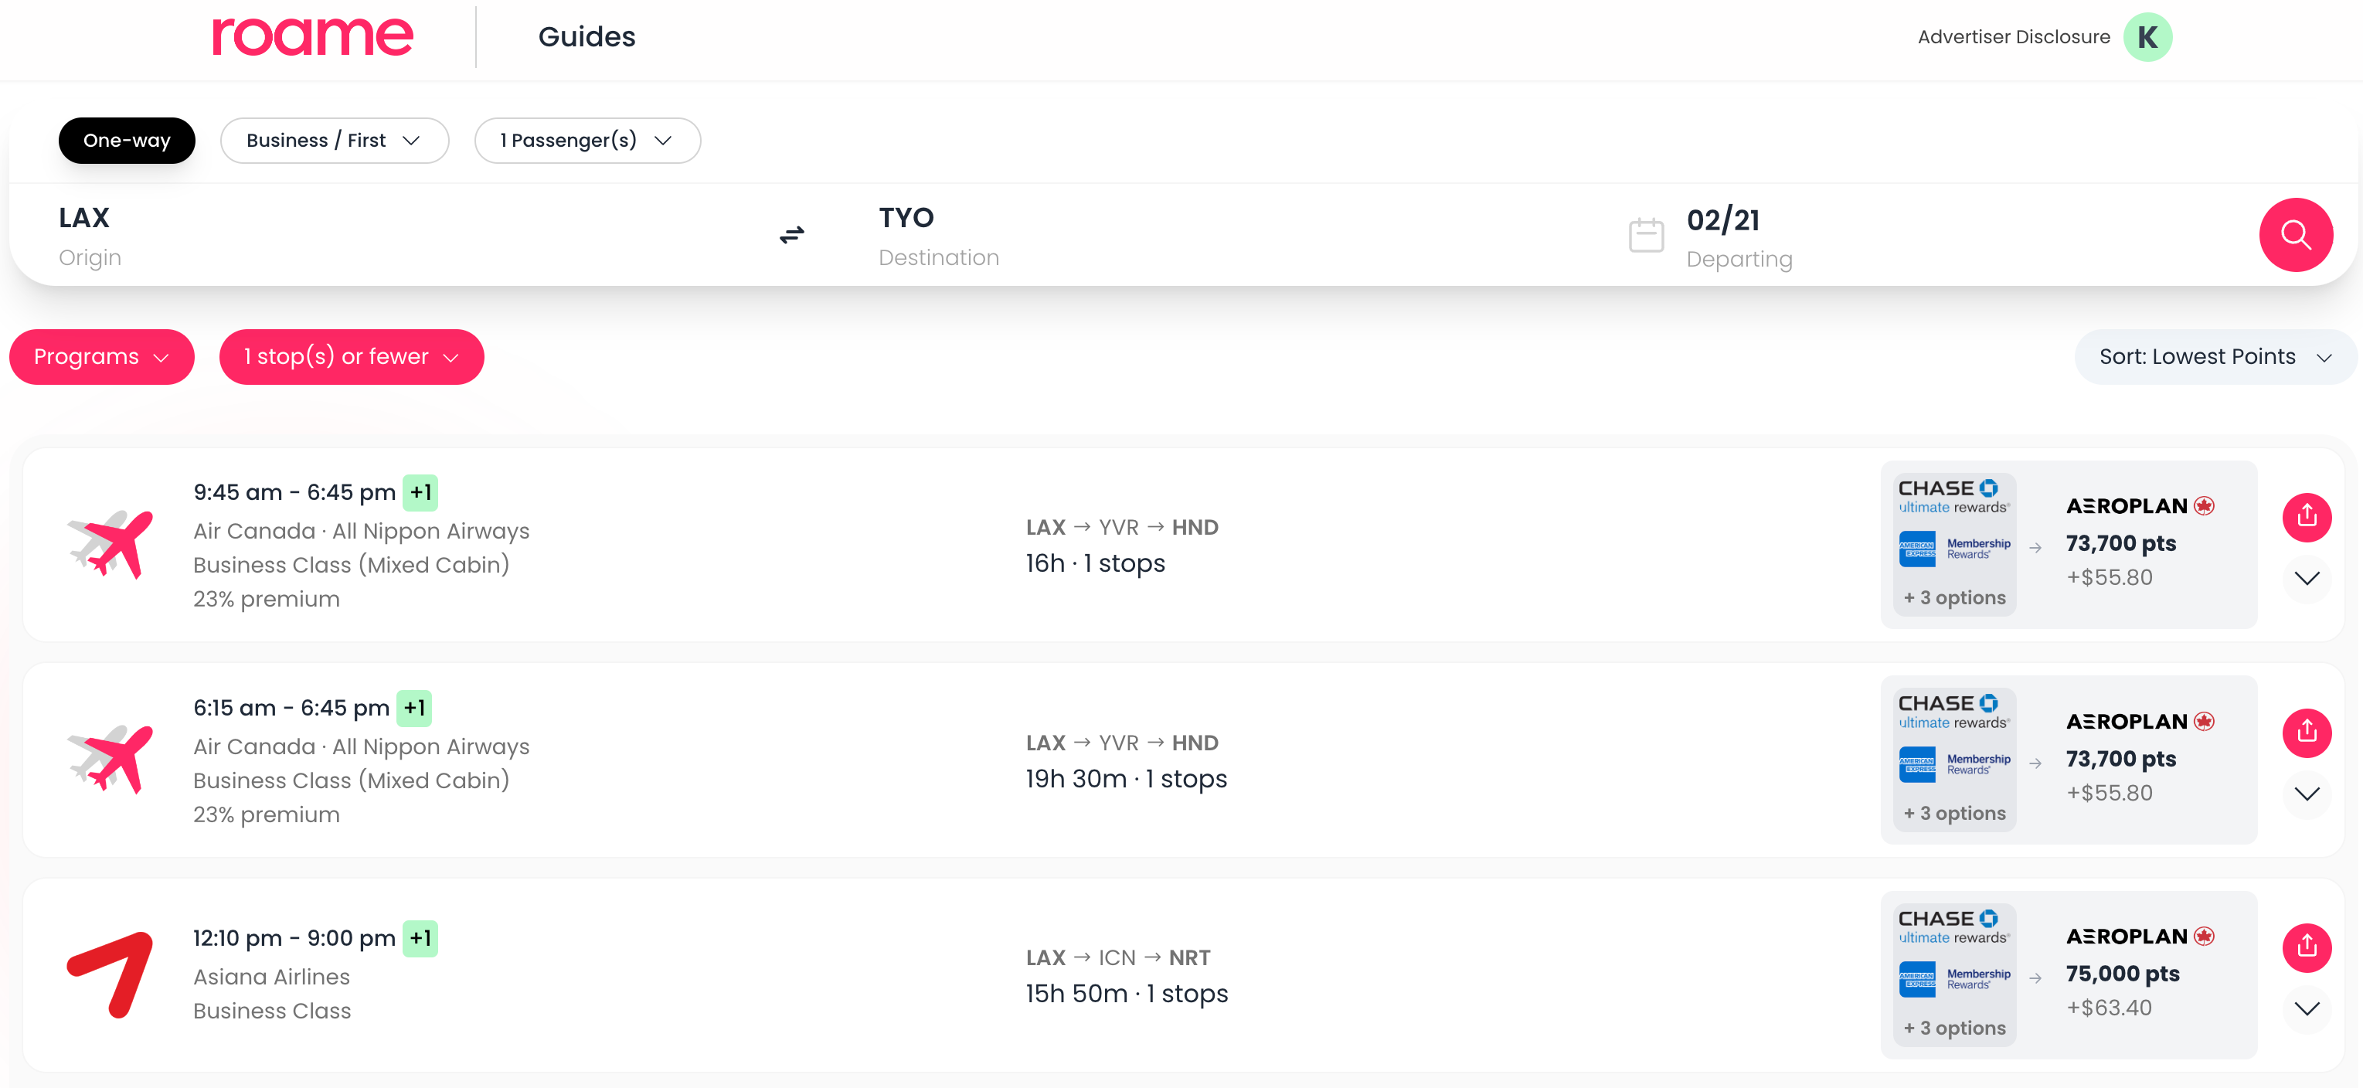Viewport: 2363px width, 1088px height.
Task: Click the Asiana Airlines carrier name
Action: point(271,977)
